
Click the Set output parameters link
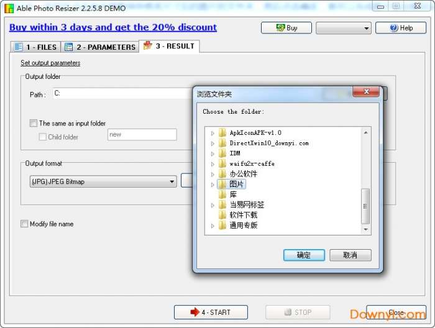coord(50,63)
